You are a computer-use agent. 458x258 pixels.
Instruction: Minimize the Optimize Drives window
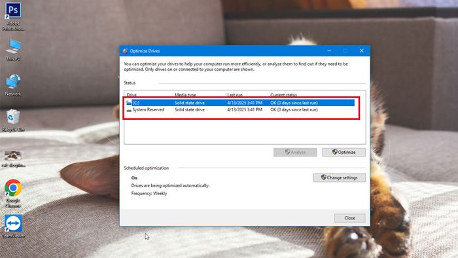pyautogui.click(x=329, y=51)
